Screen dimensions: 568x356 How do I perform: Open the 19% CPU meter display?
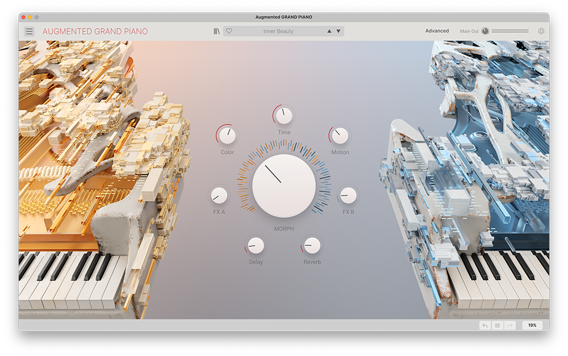click(532, 325)
